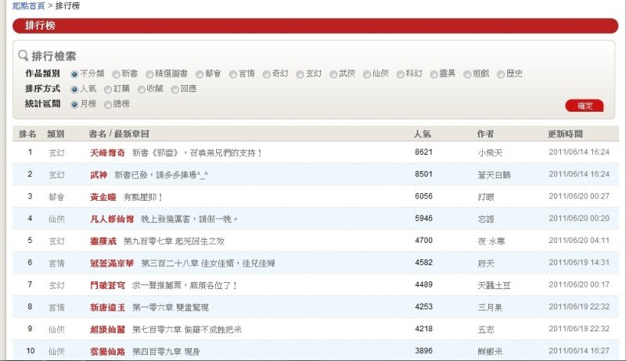Choose the 靈異 category radio button
The image size is (626, 361).
(434, 74)
